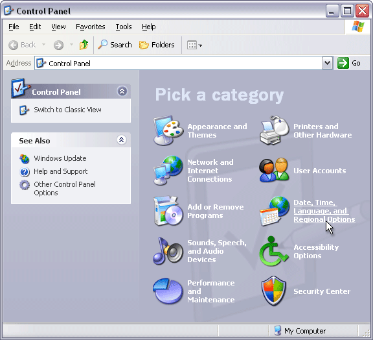
Task: Click the Security Center text link
Action: pyautogui.click(x=322, y=291)
